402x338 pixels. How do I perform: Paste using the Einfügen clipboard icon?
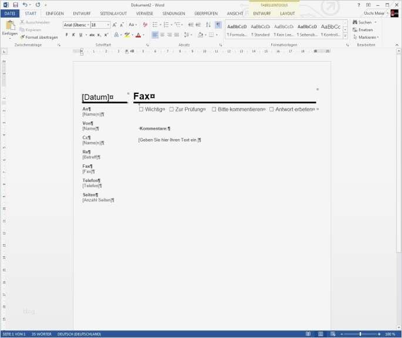pos(10,26)
